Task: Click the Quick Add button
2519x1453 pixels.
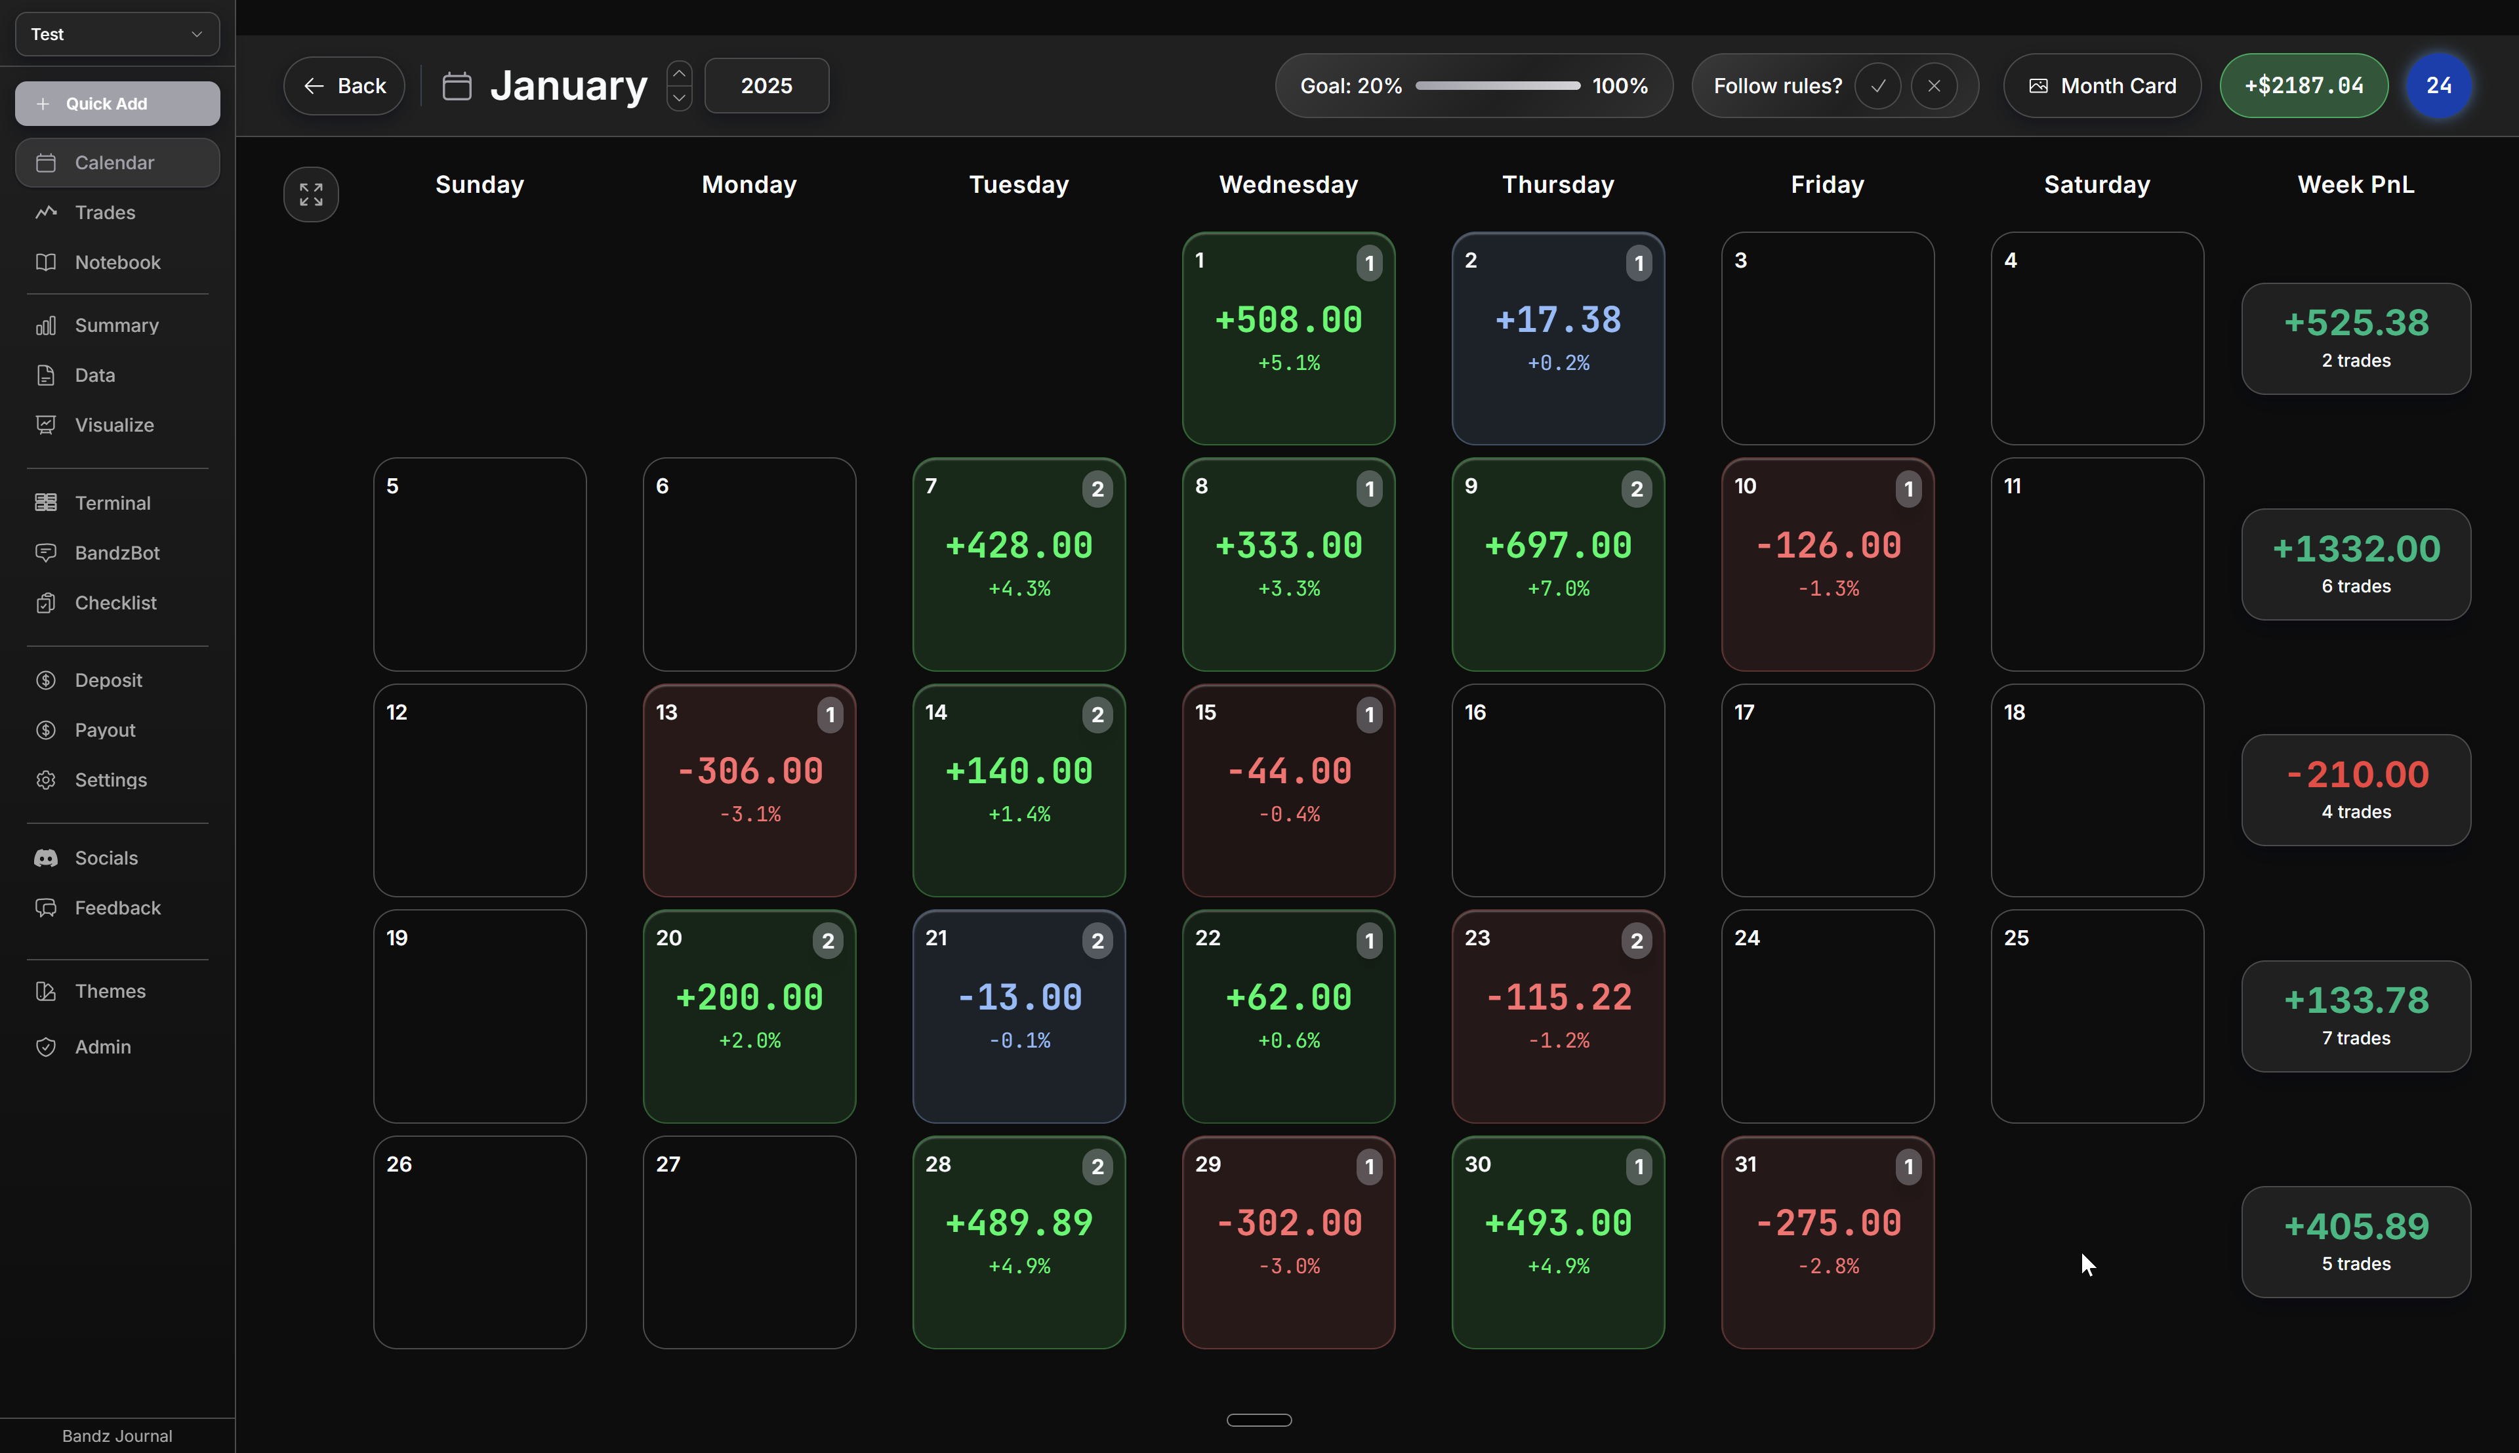Action: pyautogui.click(x=117, y=104)
